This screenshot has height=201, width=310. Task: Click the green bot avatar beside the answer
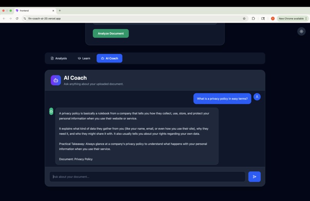click(51, 111)
